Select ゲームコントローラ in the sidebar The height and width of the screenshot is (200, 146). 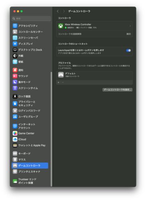pos(30,166)
